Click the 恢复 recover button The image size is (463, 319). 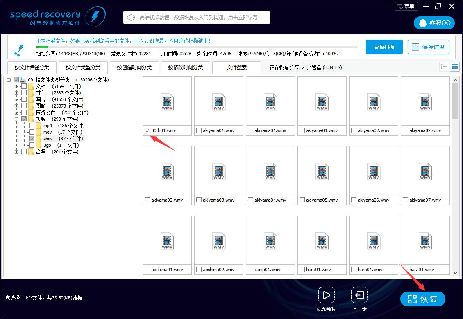click(x=422, y=299)
